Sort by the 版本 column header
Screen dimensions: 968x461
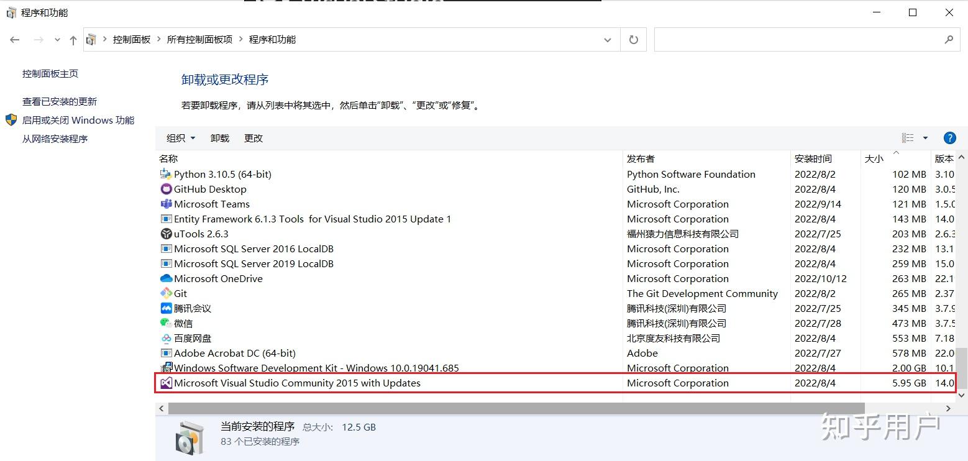point(944,158)
